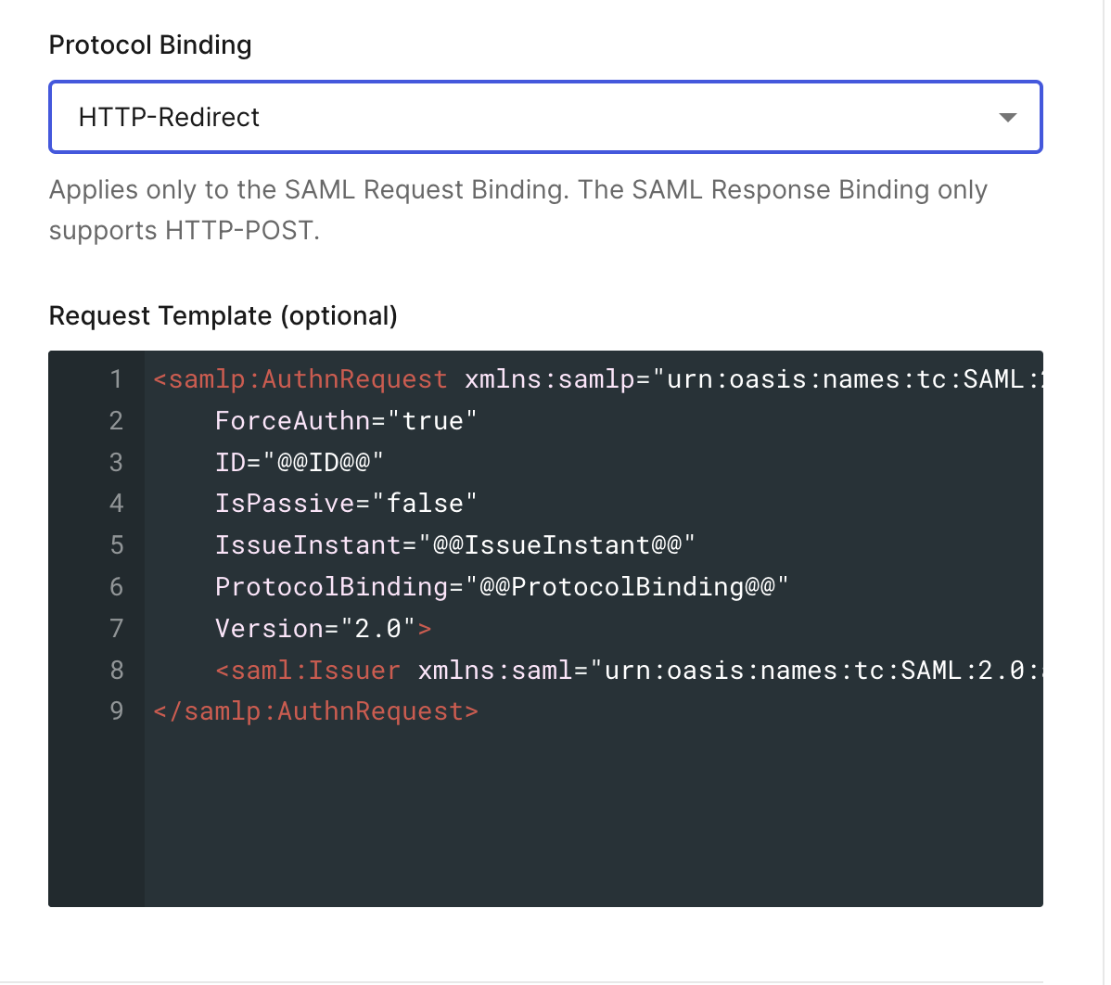This screenshot has height=985, width=1111.
Task: Click the saml:Issuer element tag
Action: pos(308,671)
